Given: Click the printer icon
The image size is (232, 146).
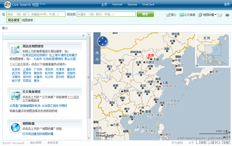Looking at the screenshot, I should point(227,15).
